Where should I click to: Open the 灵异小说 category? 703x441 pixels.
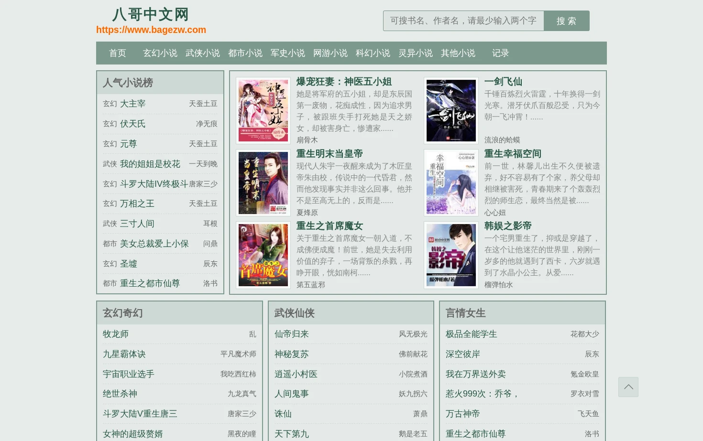(416, 53)
